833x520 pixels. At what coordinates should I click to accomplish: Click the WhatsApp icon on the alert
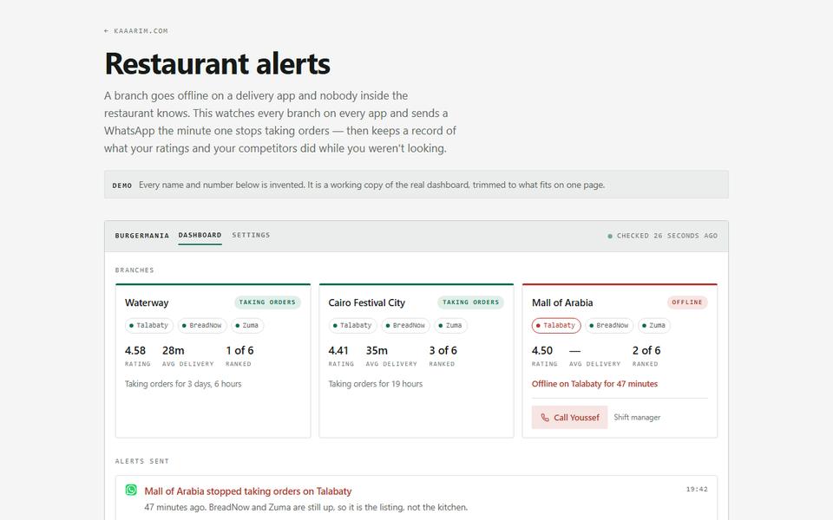tap(131, 490)
